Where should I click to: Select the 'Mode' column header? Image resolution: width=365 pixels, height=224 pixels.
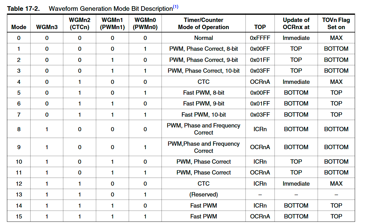(19, 27)
